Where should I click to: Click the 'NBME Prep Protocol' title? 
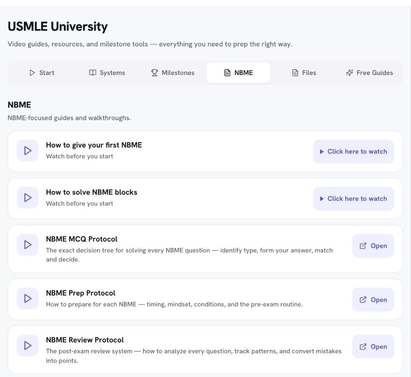tap(81, 293)
